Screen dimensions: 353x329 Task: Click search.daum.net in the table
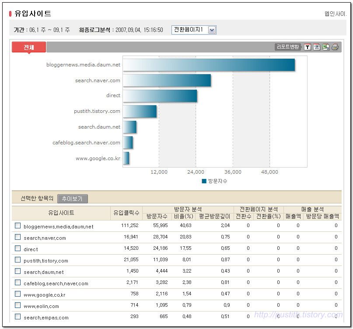(x=44, y=272)
